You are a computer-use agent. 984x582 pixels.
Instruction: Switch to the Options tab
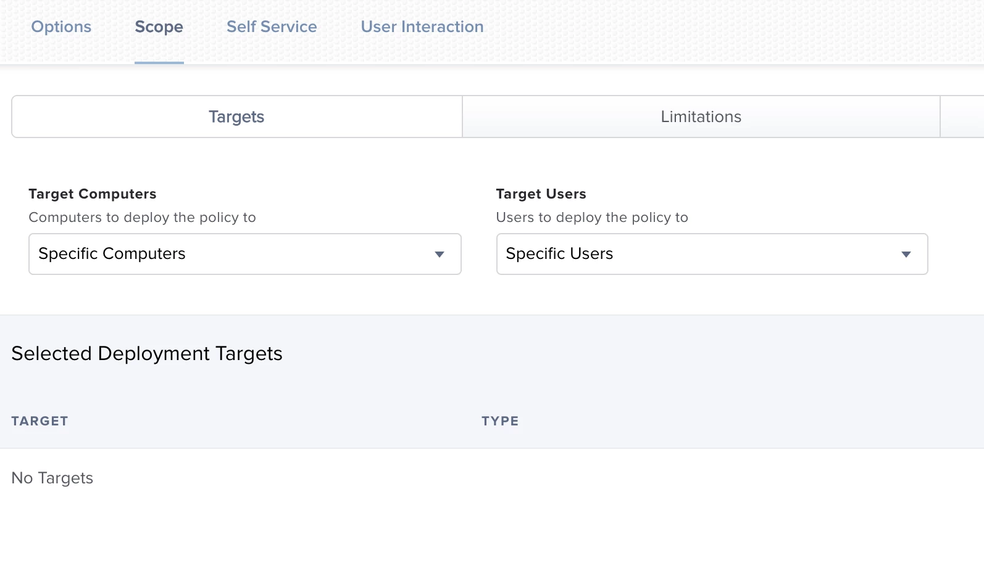61,27
